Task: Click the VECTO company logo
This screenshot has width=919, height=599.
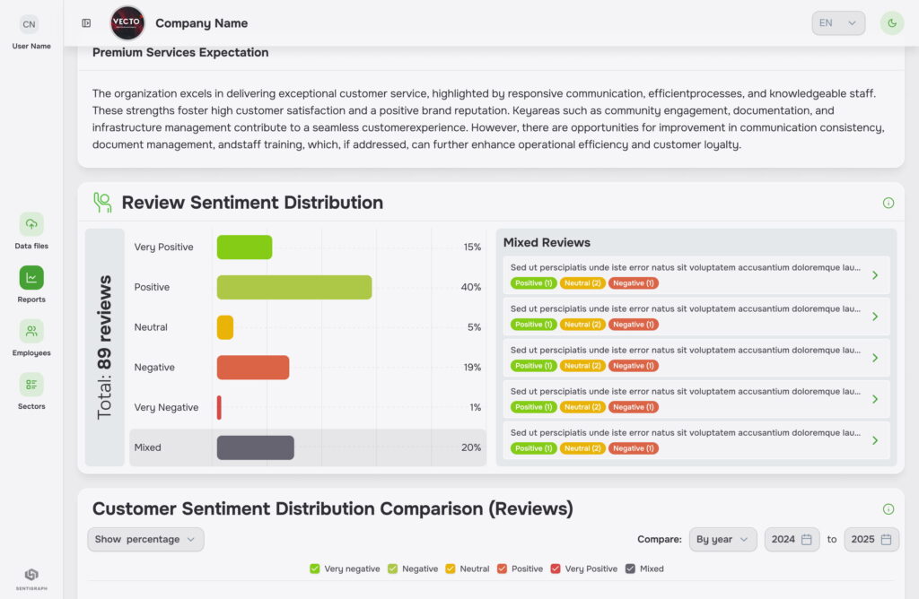Action: [x=127, y=23]
